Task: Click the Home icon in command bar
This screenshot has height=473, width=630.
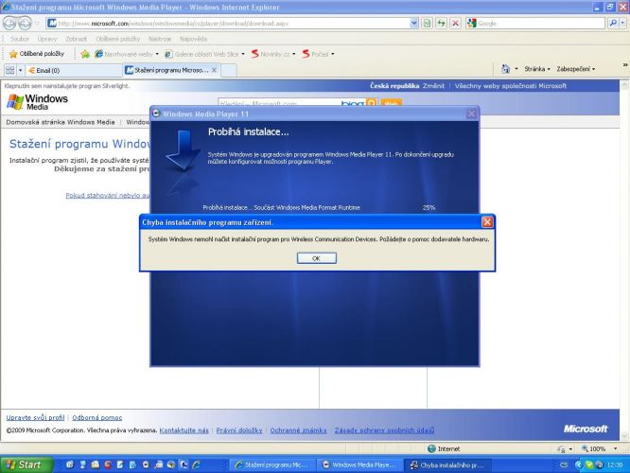Action: (x=505, y=69)
